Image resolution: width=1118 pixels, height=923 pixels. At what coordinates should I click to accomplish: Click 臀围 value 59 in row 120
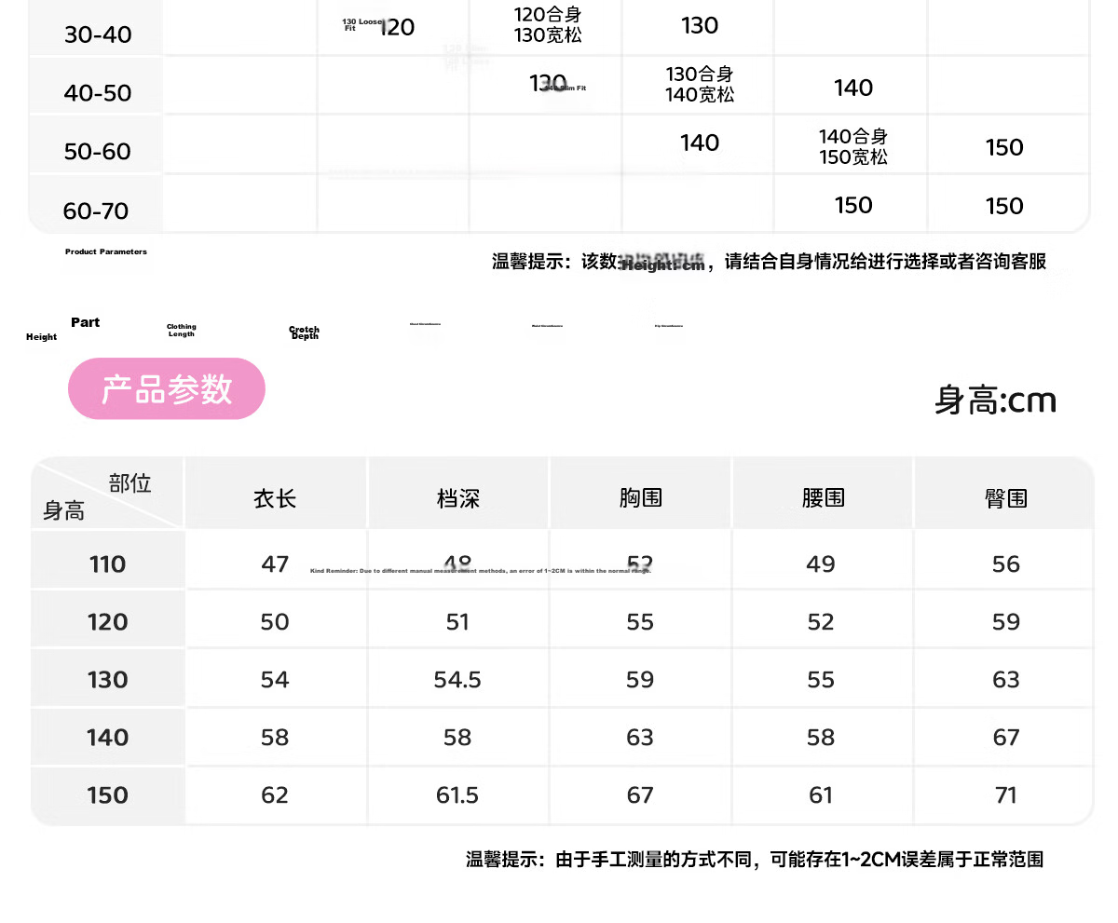pyautogui.click(x=1006, y=622)
